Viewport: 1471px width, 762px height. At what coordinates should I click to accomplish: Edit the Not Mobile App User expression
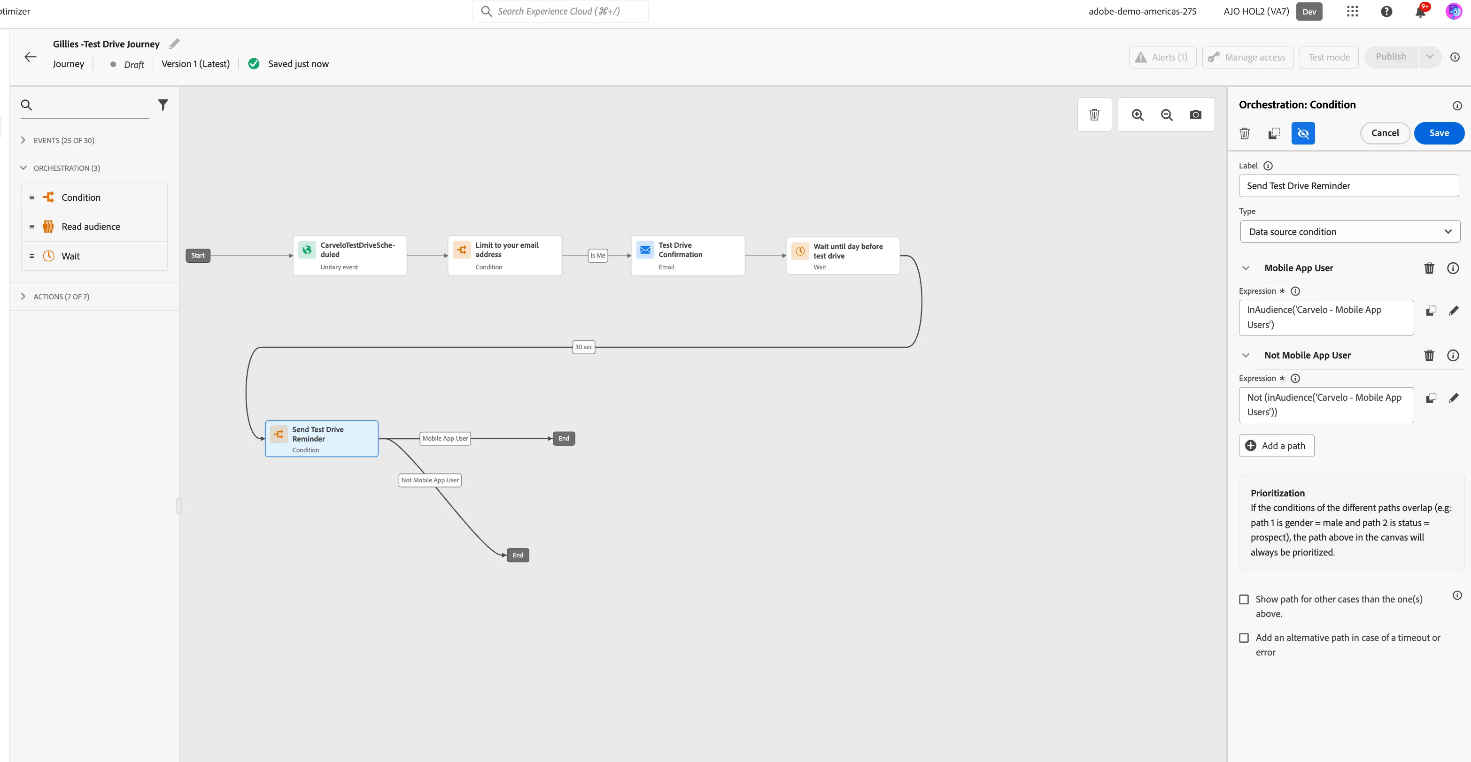(1454, 397)
